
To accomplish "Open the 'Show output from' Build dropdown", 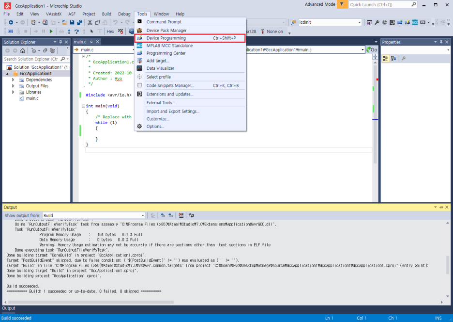I will click(x=143, y=215).
